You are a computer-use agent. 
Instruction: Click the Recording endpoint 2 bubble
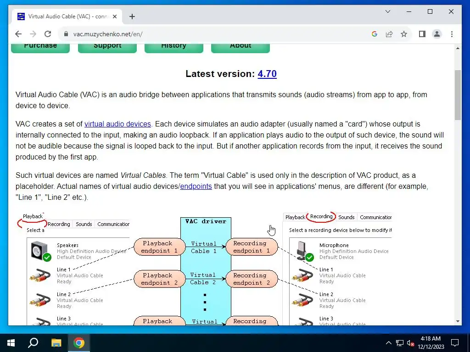point(252,279)
